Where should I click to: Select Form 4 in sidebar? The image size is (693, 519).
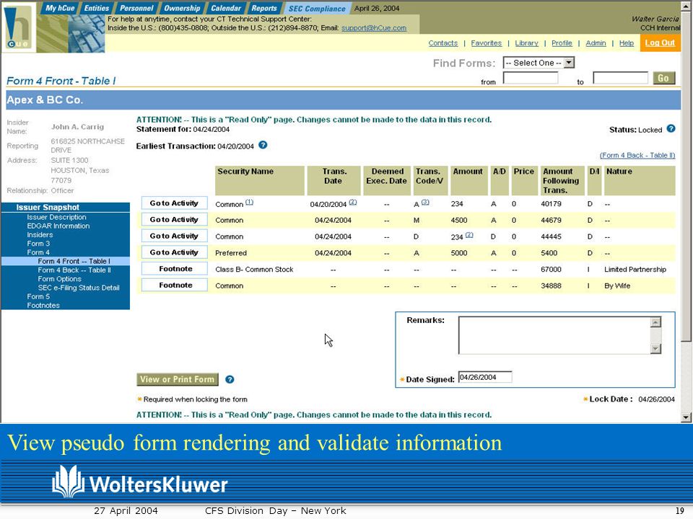click(x=38, y=252)
